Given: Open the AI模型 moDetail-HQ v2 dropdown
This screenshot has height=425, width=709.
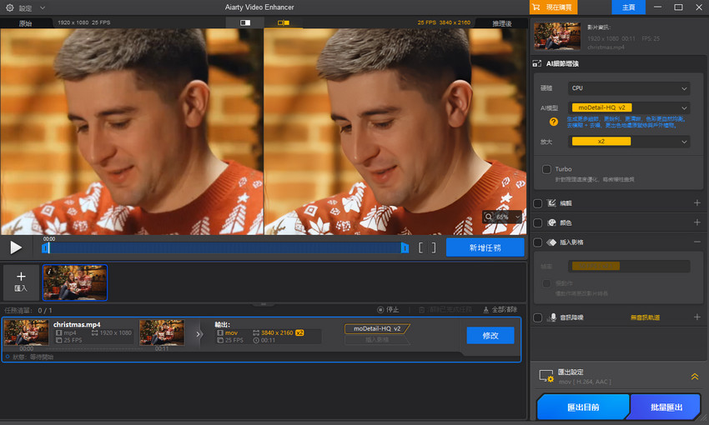Looking at the screenshot, I should tap(629, 107).
